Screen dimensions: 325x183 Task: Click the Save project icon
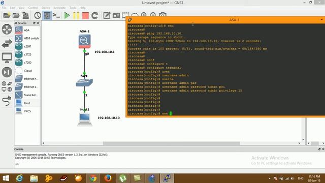click(25, 15)
